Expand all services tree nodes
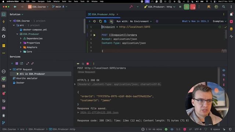This screenshot has width=235, height=132. 28,63
